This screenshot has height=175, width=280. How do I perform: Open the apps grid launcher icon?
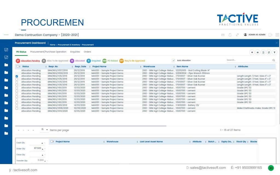[277, 35]
